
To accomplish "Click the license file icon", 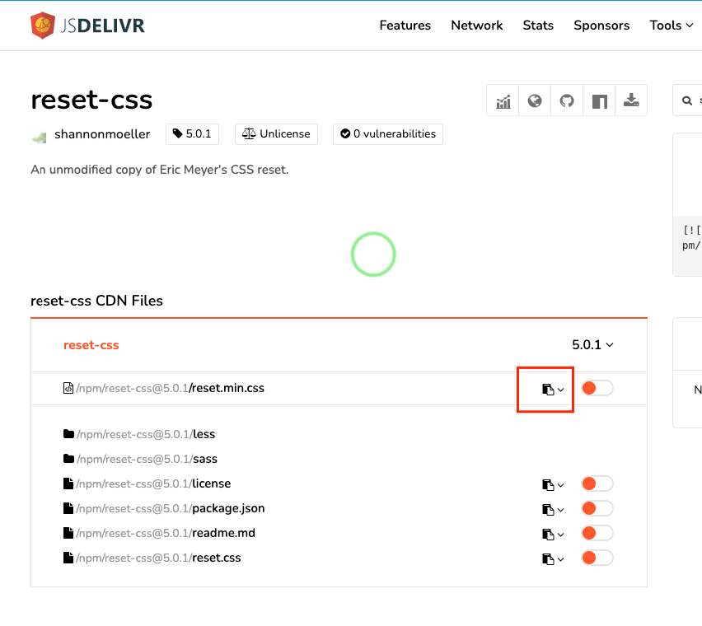I will coord(68,484).
